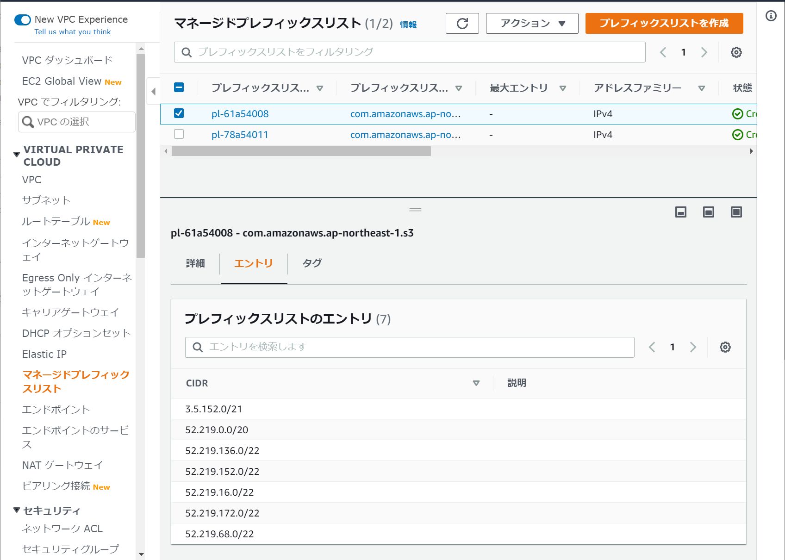Sort entries by CIDR column arrow

tap(476, 383)
